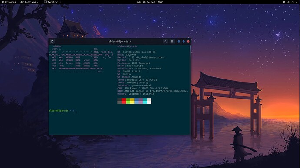Click the 'OS: Funtoo Linux 1.4 x86_64' line

point(137,52)
